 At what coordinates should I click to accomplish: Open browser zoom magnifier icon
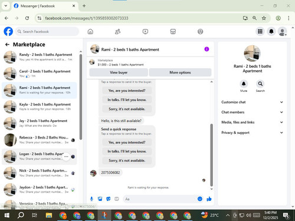click(254, 18)
